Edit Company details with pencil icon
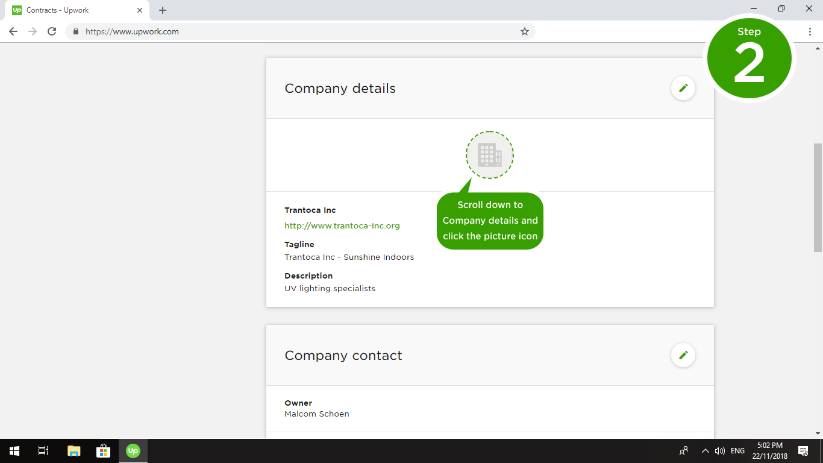 [x=683, y=88]
